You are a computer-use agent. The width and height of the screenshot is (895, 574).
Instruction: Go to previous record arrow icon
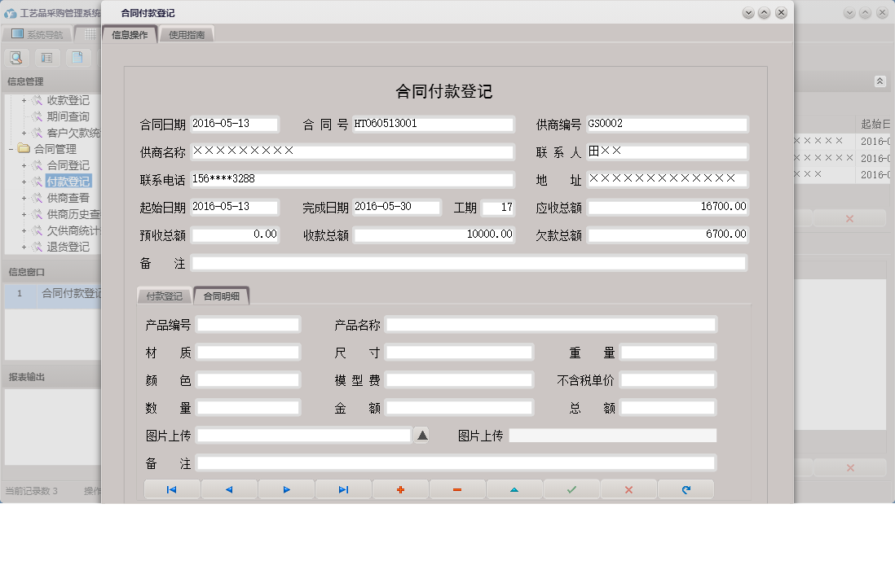click(228, 489)
